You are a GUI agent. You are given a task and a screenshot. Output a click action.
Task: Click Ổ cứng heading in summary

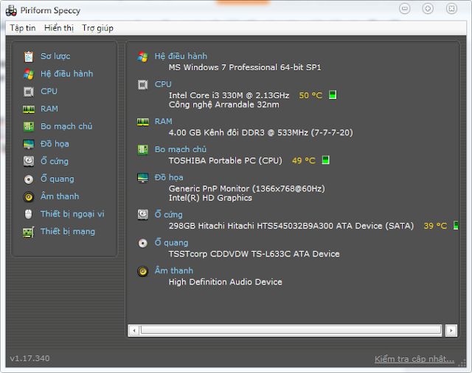click(169, 214)
